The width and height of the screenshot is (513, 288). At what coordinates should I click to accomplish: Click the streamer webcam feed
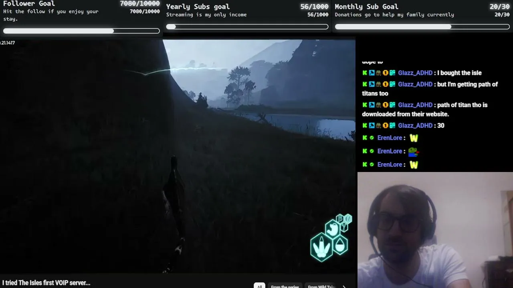pyautogui.click(x=435, y=230)
